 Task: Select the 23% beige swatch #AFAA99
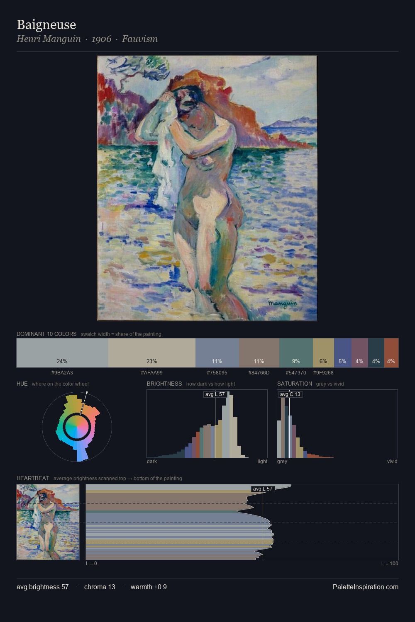152,353
